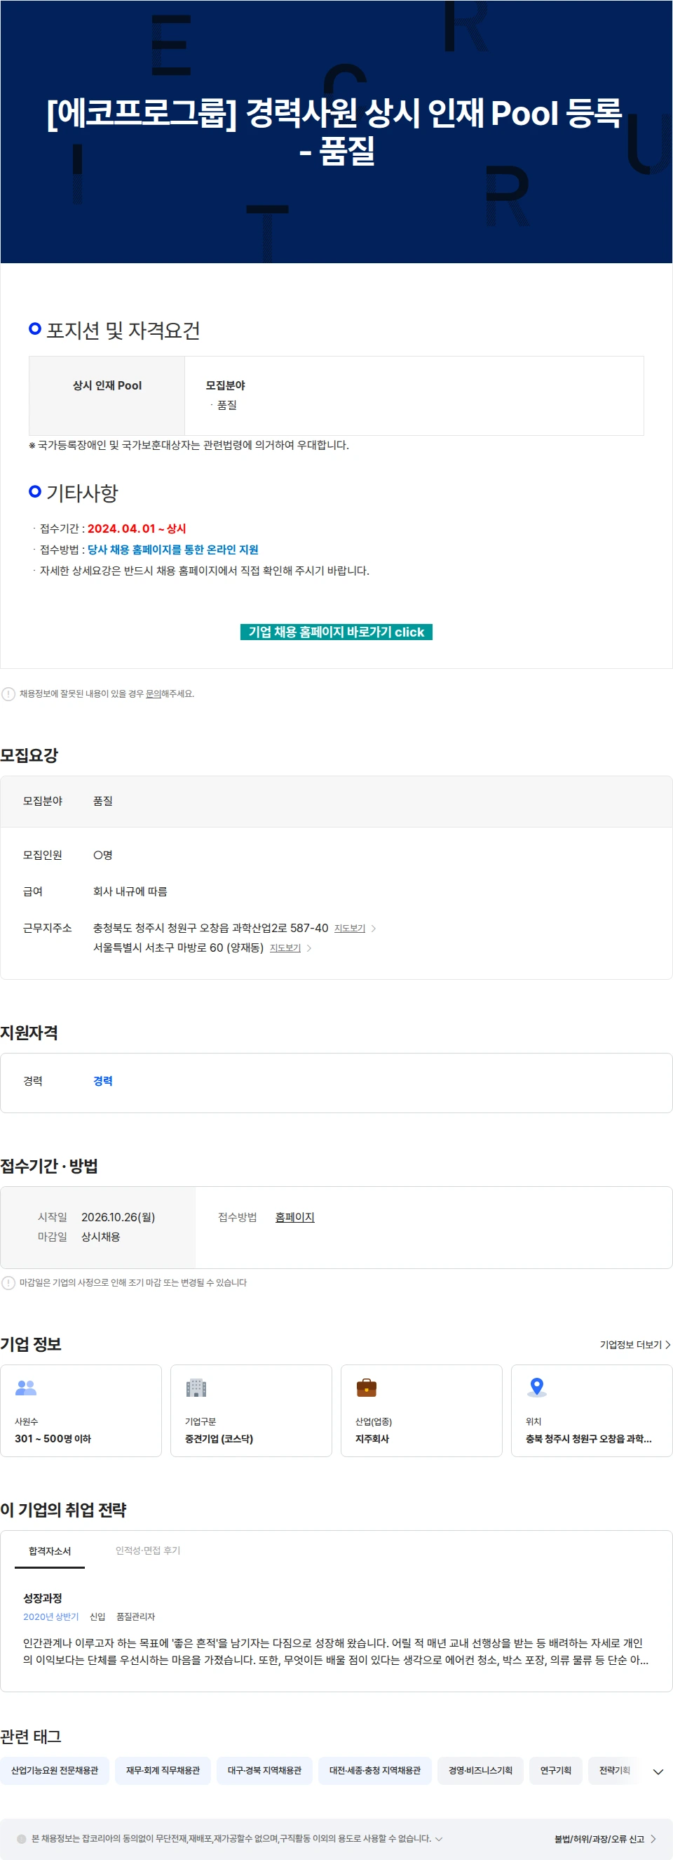The height and width of the screenshot is (1860, 673).
Task: Click the 불법/허위/과장/오류 신고 link
Action: coord(599,1839)
